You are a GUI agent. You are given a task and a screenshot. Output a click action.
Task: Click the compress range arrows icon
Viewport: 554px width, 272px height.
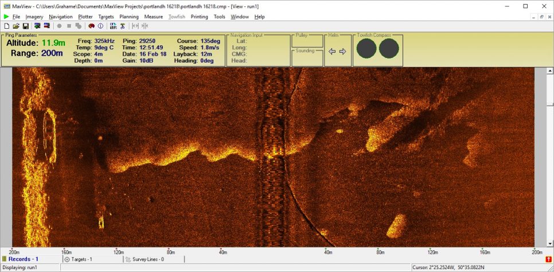(x=145, y=26)
